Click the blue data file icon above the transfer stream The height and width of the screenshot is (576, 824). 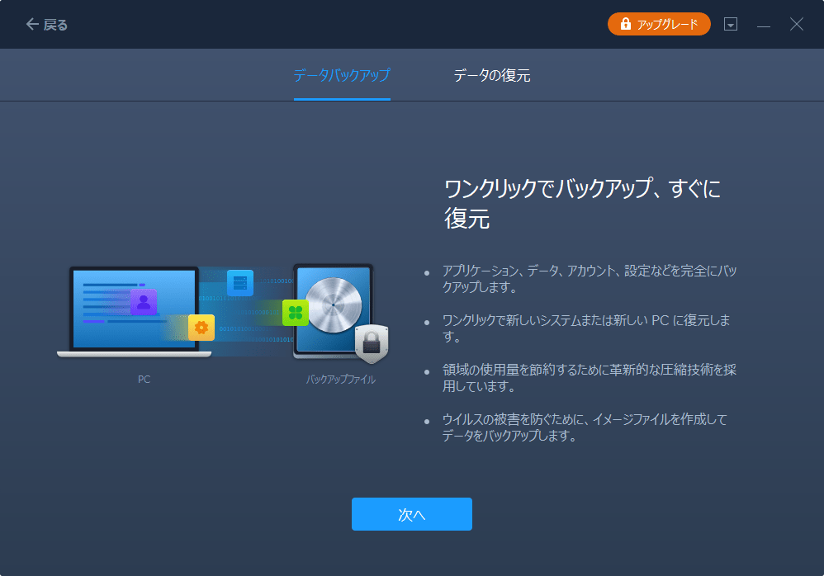239,284
